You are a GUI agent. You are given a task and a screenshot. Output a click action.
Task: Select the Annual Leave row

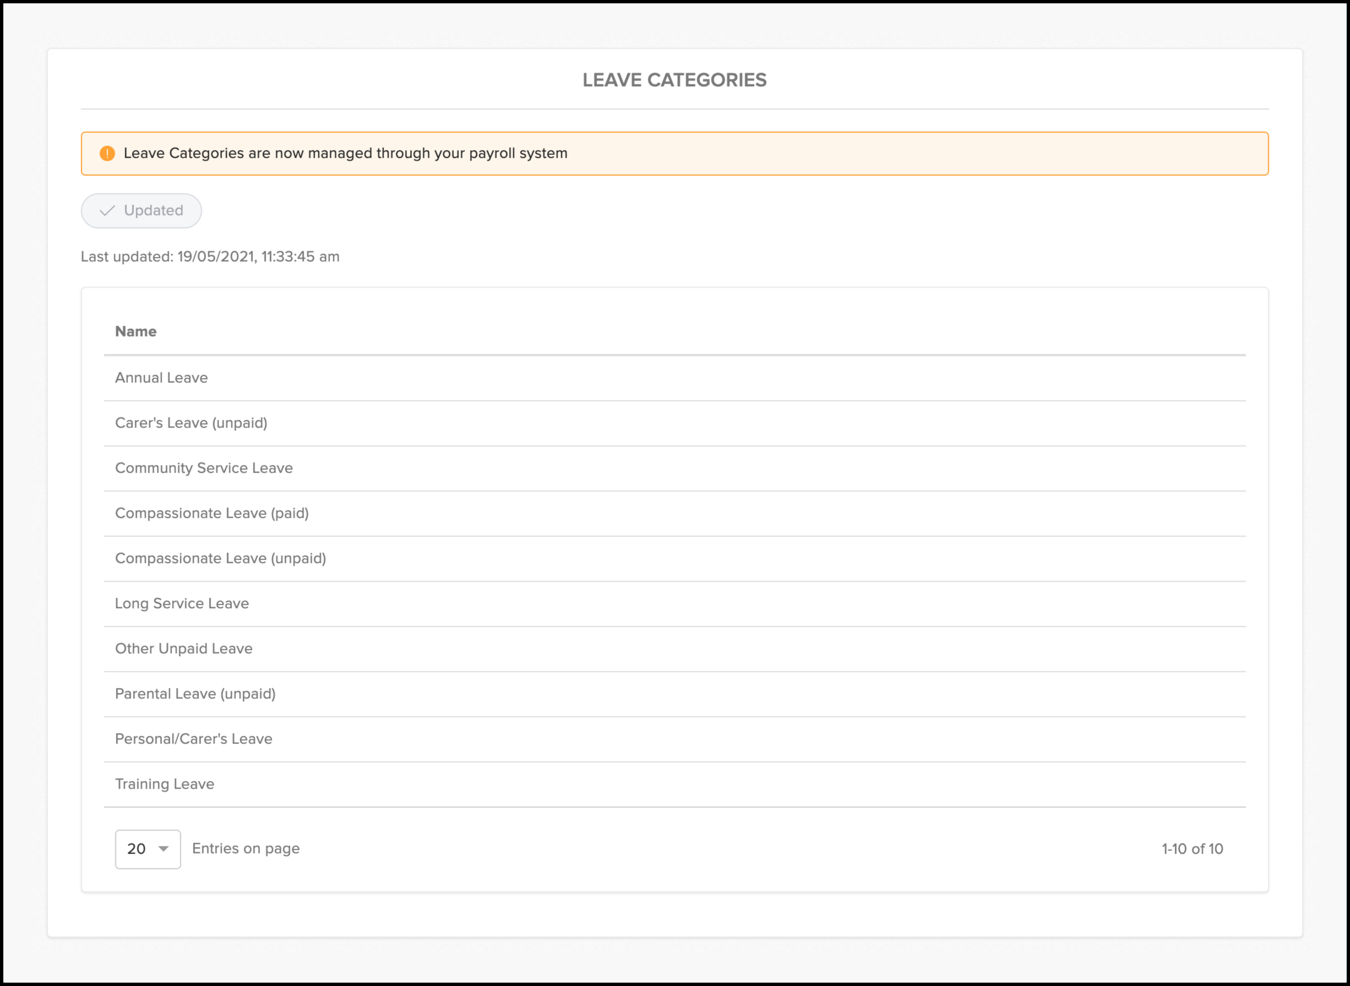coord(161,378)
